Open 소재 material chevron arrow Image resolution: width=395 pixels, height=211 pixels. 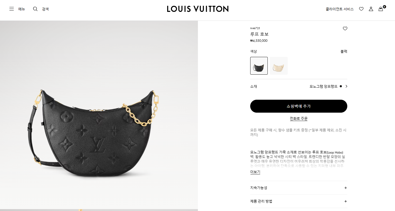pyautogui.click(x=346, y=86)
